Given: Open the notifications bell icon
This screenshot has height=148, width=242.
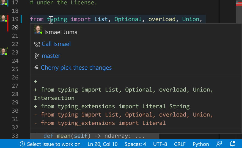Looking at the screenshot, I should (x=232, y=144).
